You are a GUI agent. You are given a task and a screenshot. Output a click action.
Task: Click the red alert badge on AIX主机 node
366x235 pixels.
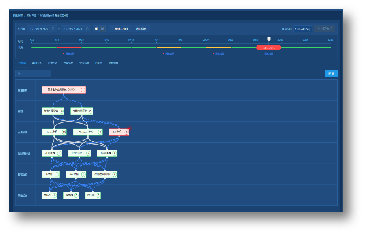tap(126, 132)
